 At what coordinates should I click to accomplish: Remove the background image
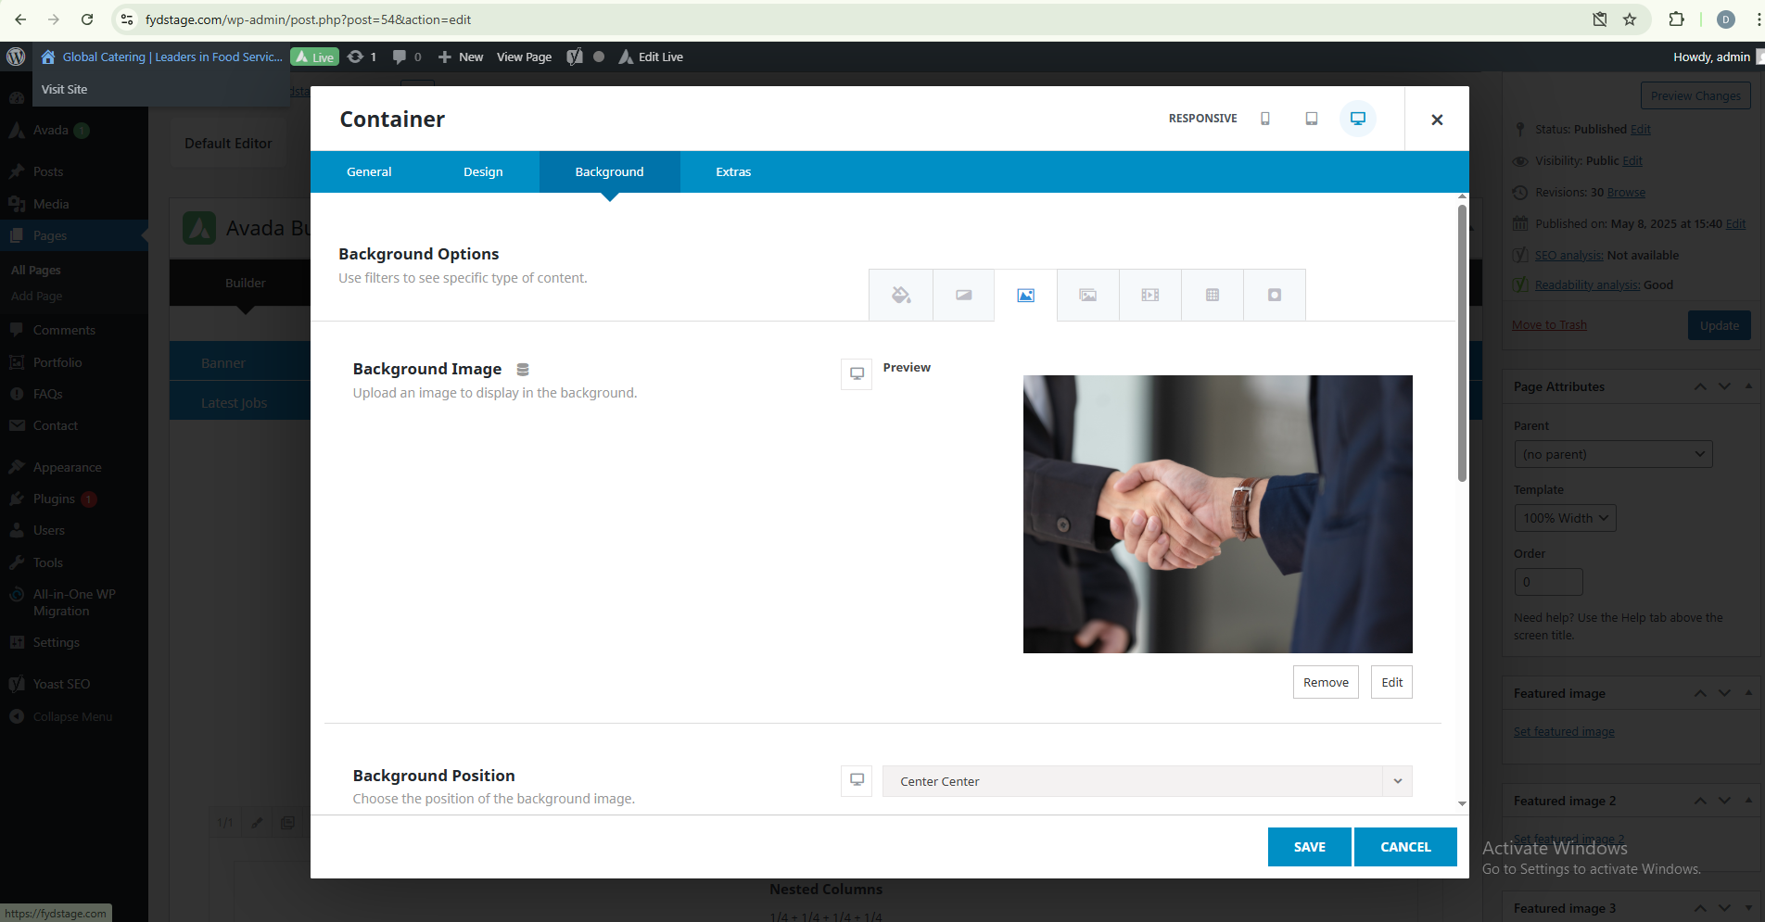point(1325,682)
